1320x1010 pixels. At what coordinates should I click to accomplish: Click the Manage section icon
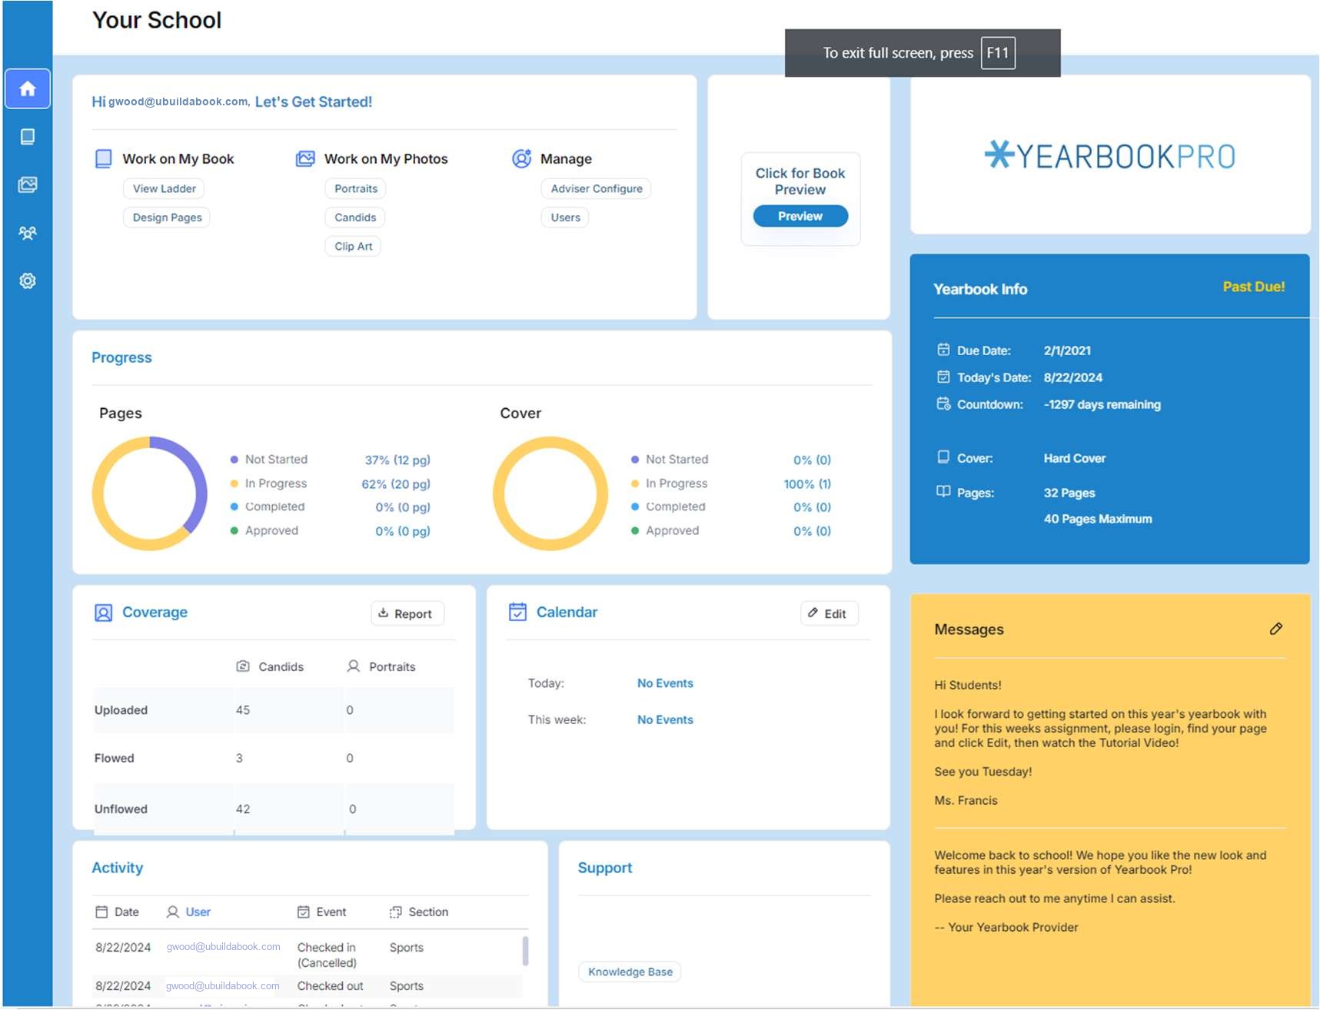[521, 158]
